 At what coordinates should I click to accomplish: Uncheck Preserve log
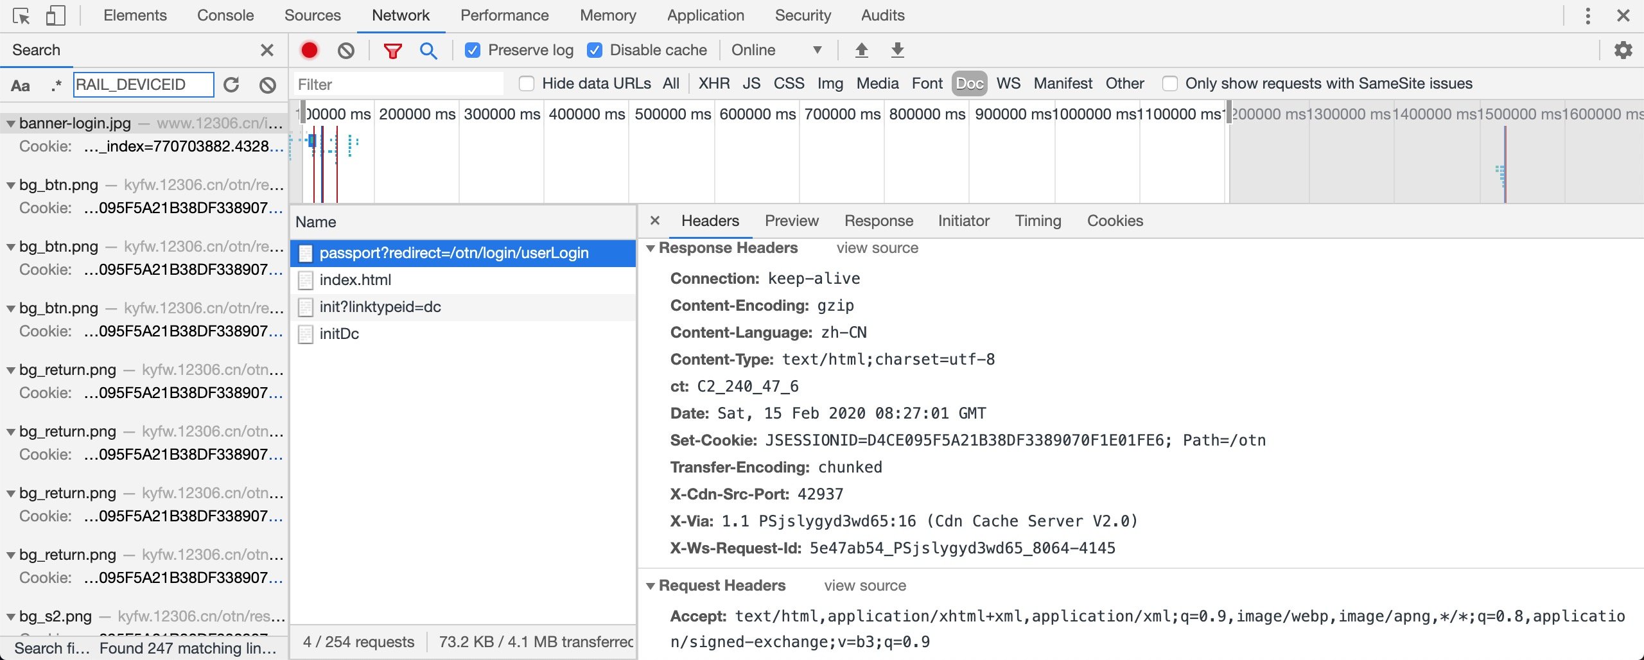(x=473, y=49)
